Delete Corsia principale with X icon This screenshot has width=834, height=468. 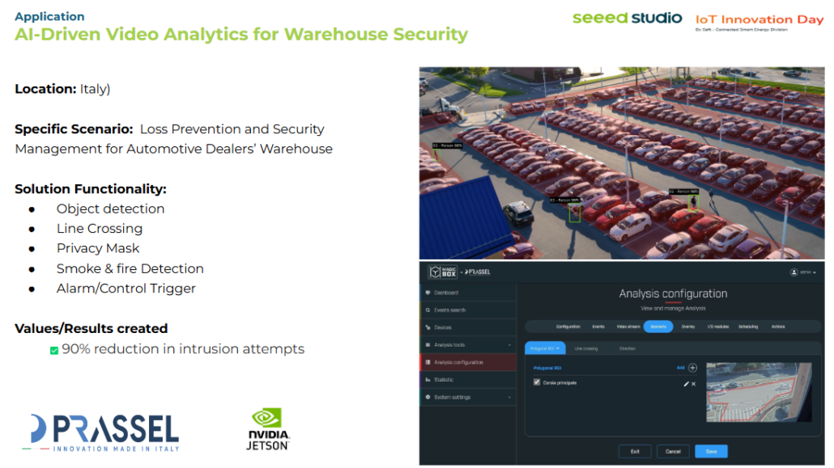[x=694, y=383]
